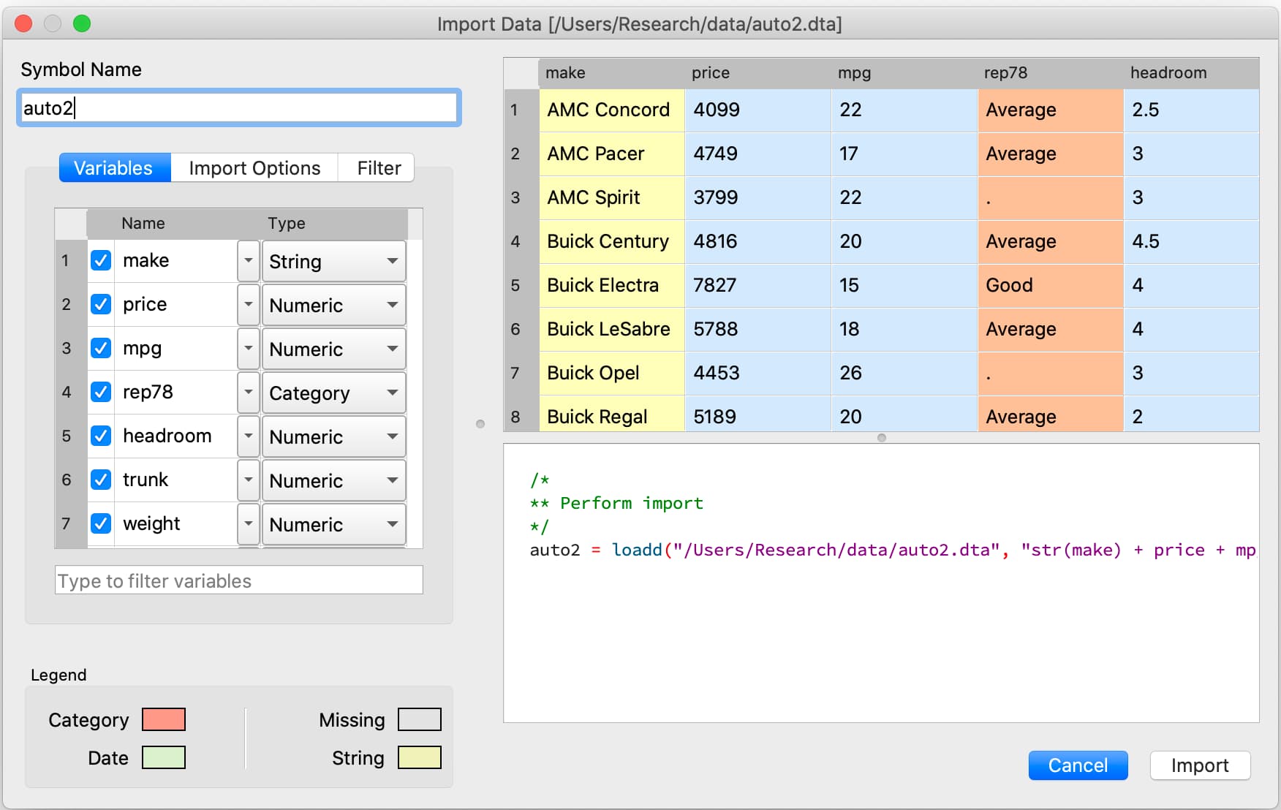
Task: Click the Import button
Action: pos(1199,765)
